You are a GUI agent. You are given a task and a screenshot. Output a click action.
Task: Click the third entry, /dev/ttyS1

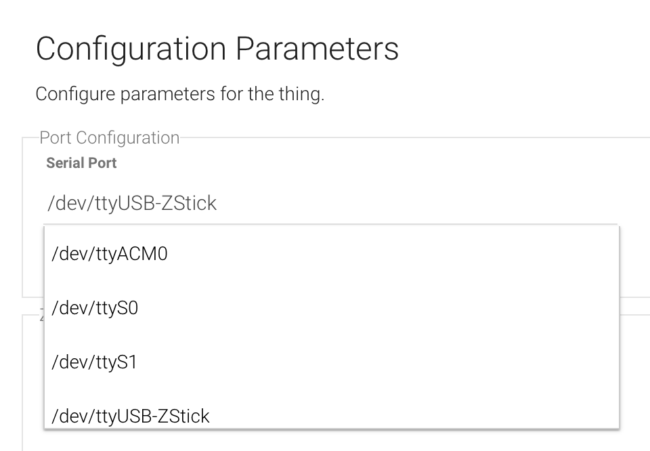95,362
